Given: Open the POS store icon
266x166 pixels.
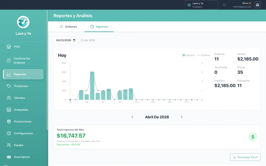Looking at the screenshot, I should (x=9, y=46).
